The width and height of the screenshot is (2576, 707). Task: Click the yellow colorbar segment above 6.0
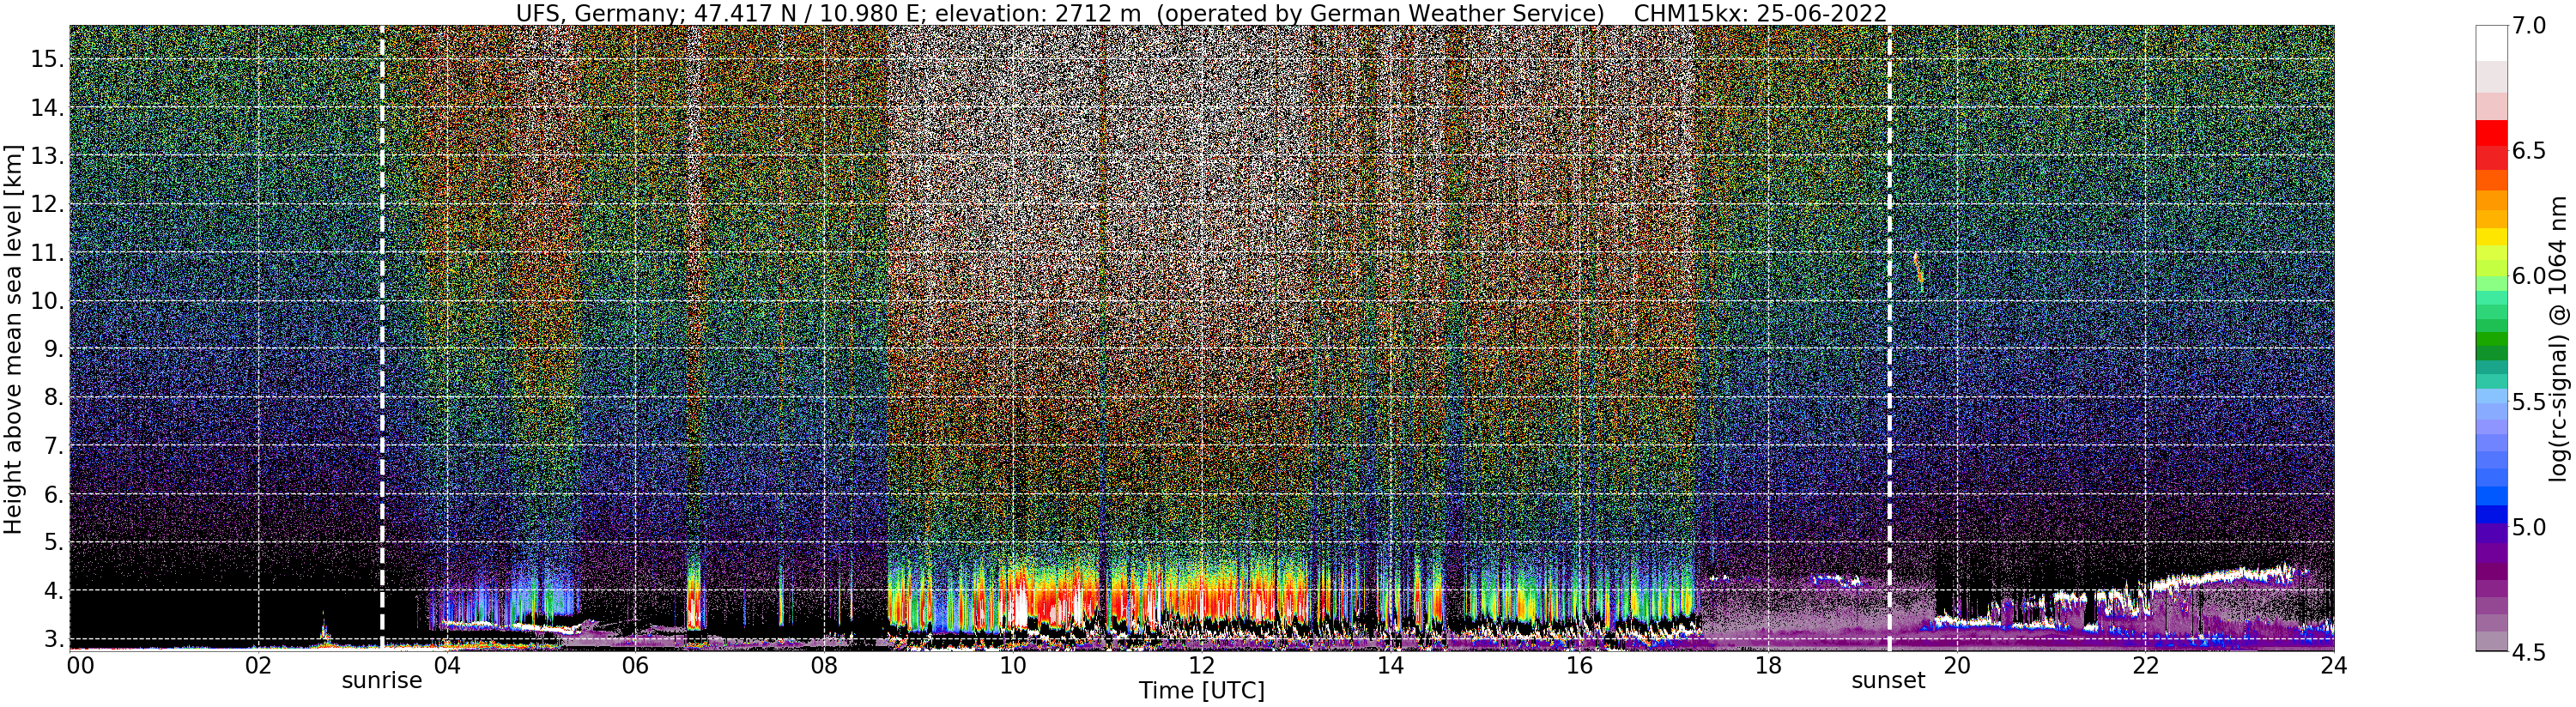click(2490, 237)
